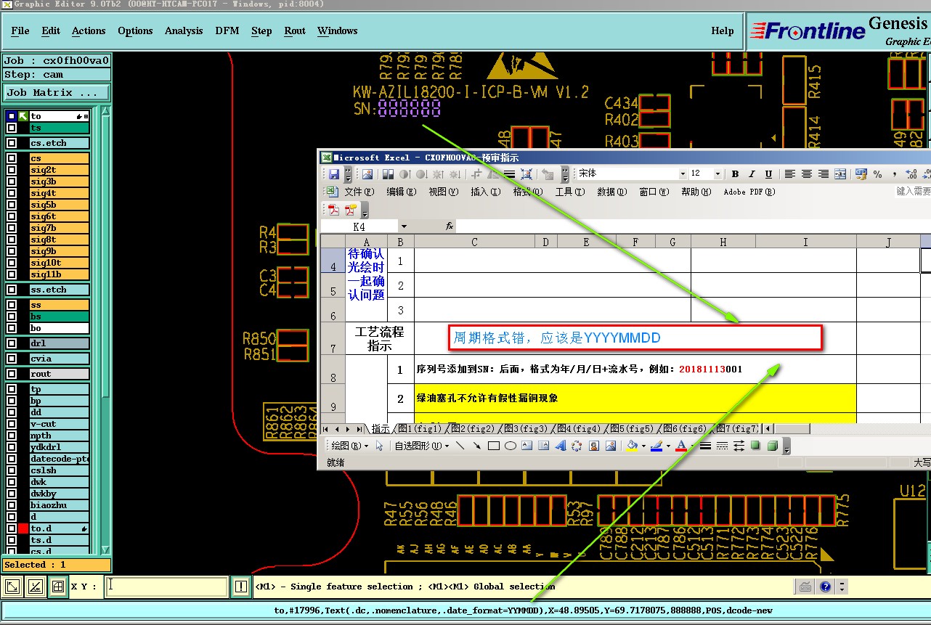Select the Line drawing tool

click(460, 446)
